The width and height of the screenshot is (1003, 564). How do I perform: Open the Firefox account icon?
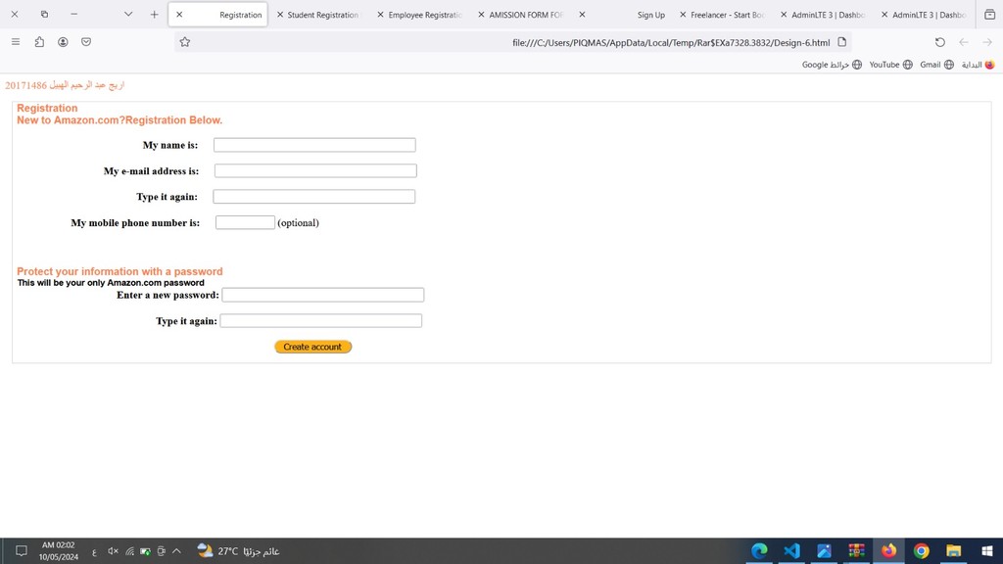[63, 41]
